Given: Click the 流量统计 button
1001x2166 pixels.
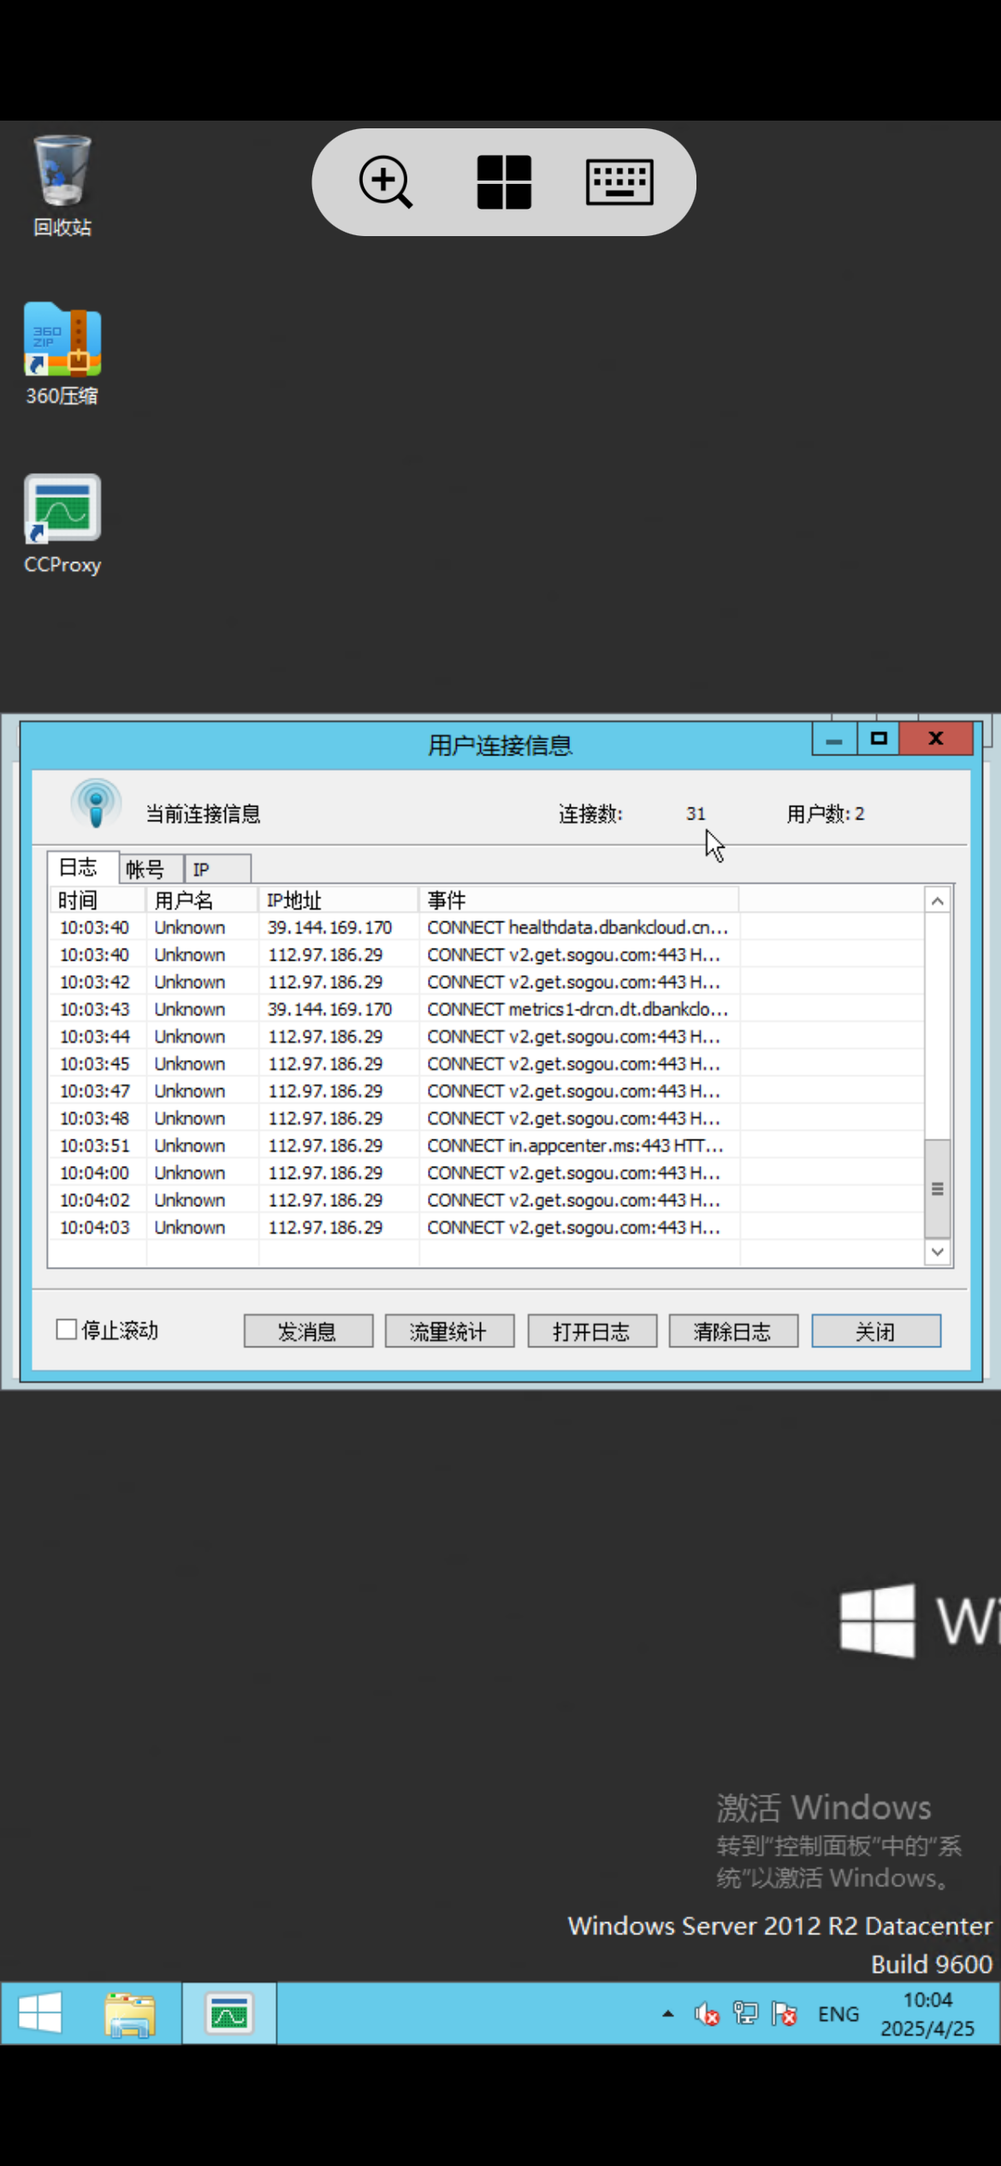Looking at the screenshot, I should (x=449, y=1331).
